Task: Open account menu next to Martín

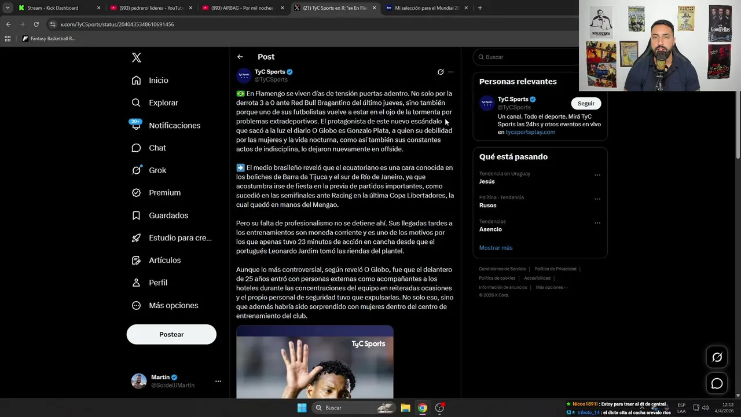Action: click(x=218, y=381)
